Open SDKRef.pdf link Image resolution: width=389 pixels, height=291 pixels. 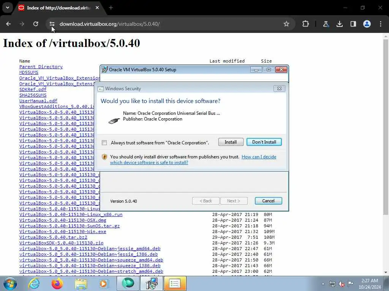tap(33, 89)
